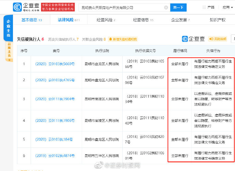The height and width of the screenshot is (171, 235).
Task: Open the 法律风险 tab
Action: [69, 20]
